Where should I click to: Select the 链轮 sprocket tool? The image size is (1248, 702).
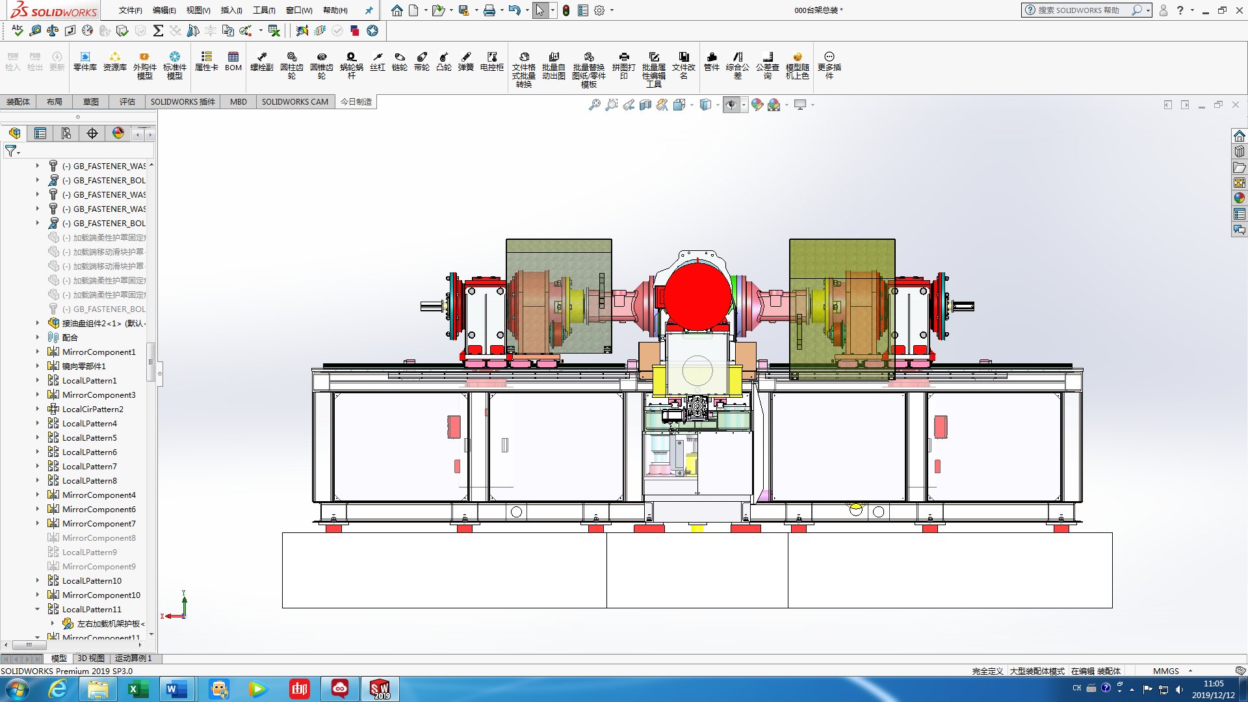tap(400, 62)
